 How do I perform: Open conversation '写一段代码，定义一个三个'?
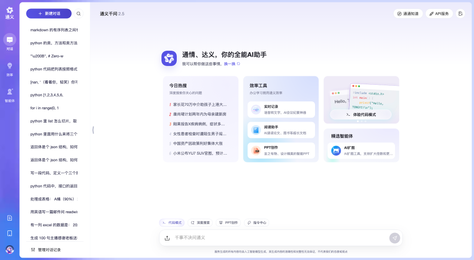54,173
